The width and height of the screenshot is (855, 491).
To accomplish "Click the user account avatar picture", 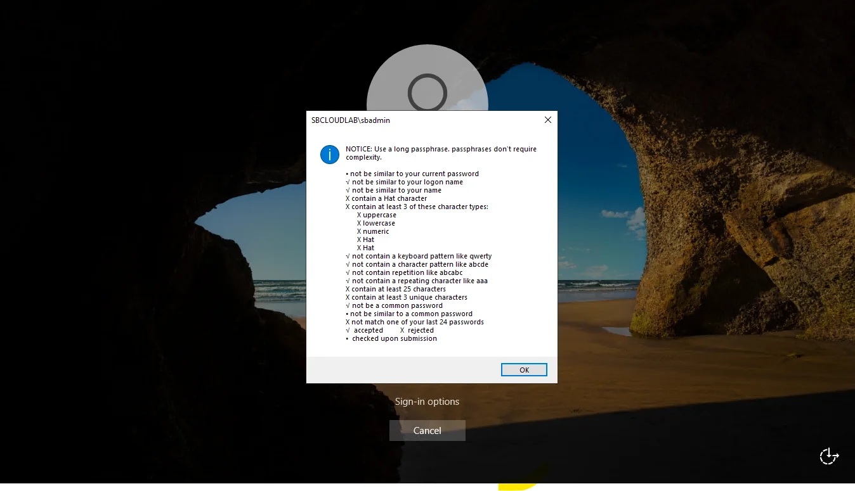I will point(427,78).
